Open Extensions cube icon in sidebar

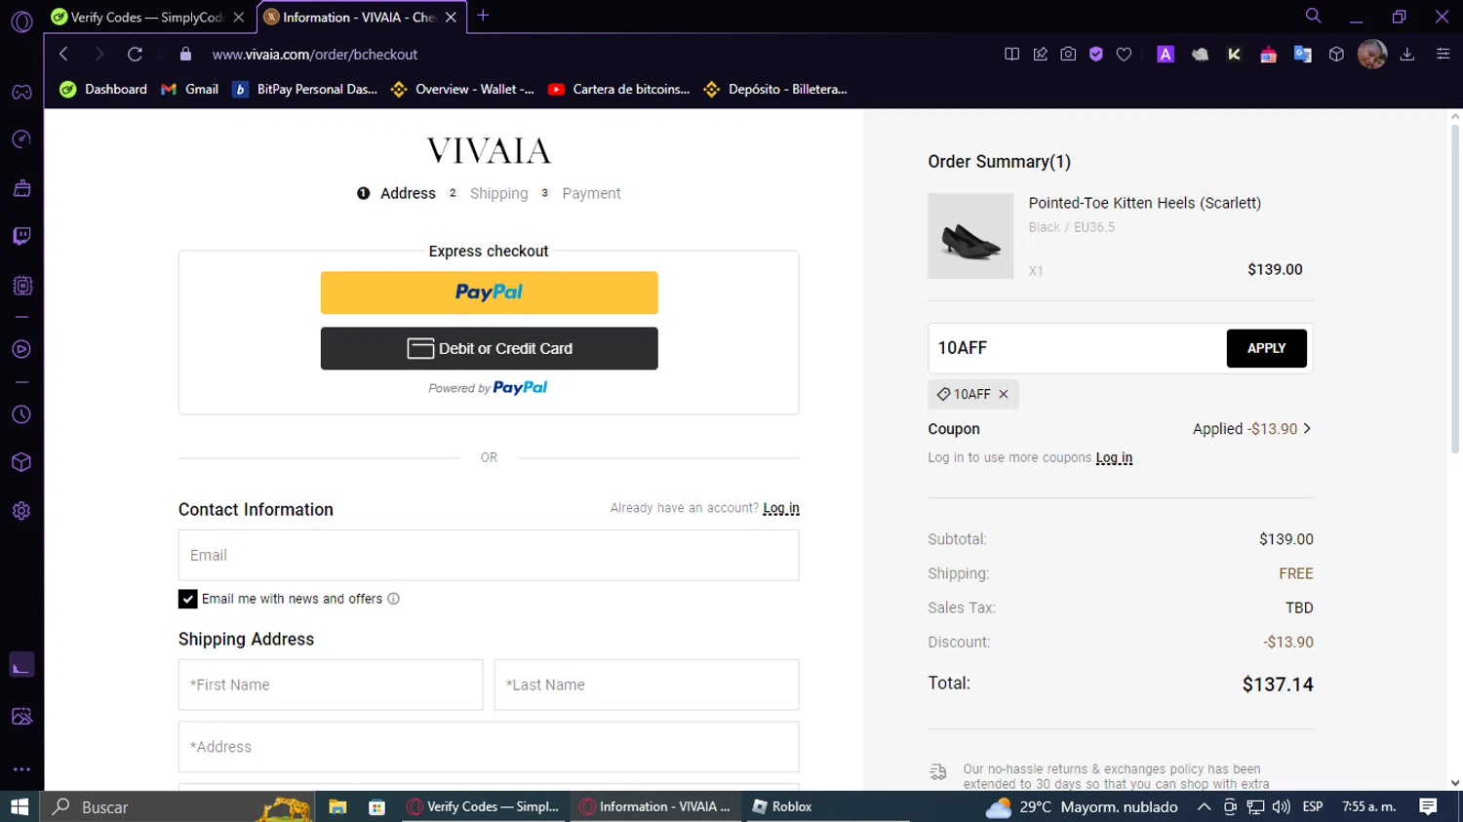click(21, 462)
